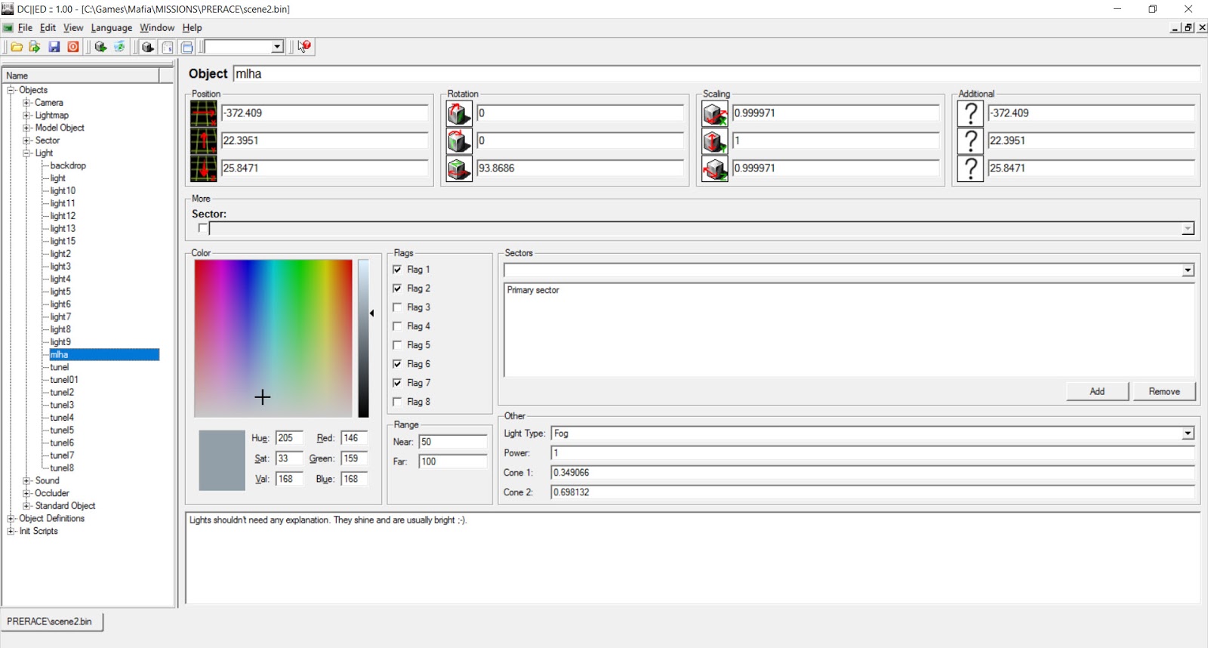
Task: Click the Add button in Sectors
Action: [1097, 391]
